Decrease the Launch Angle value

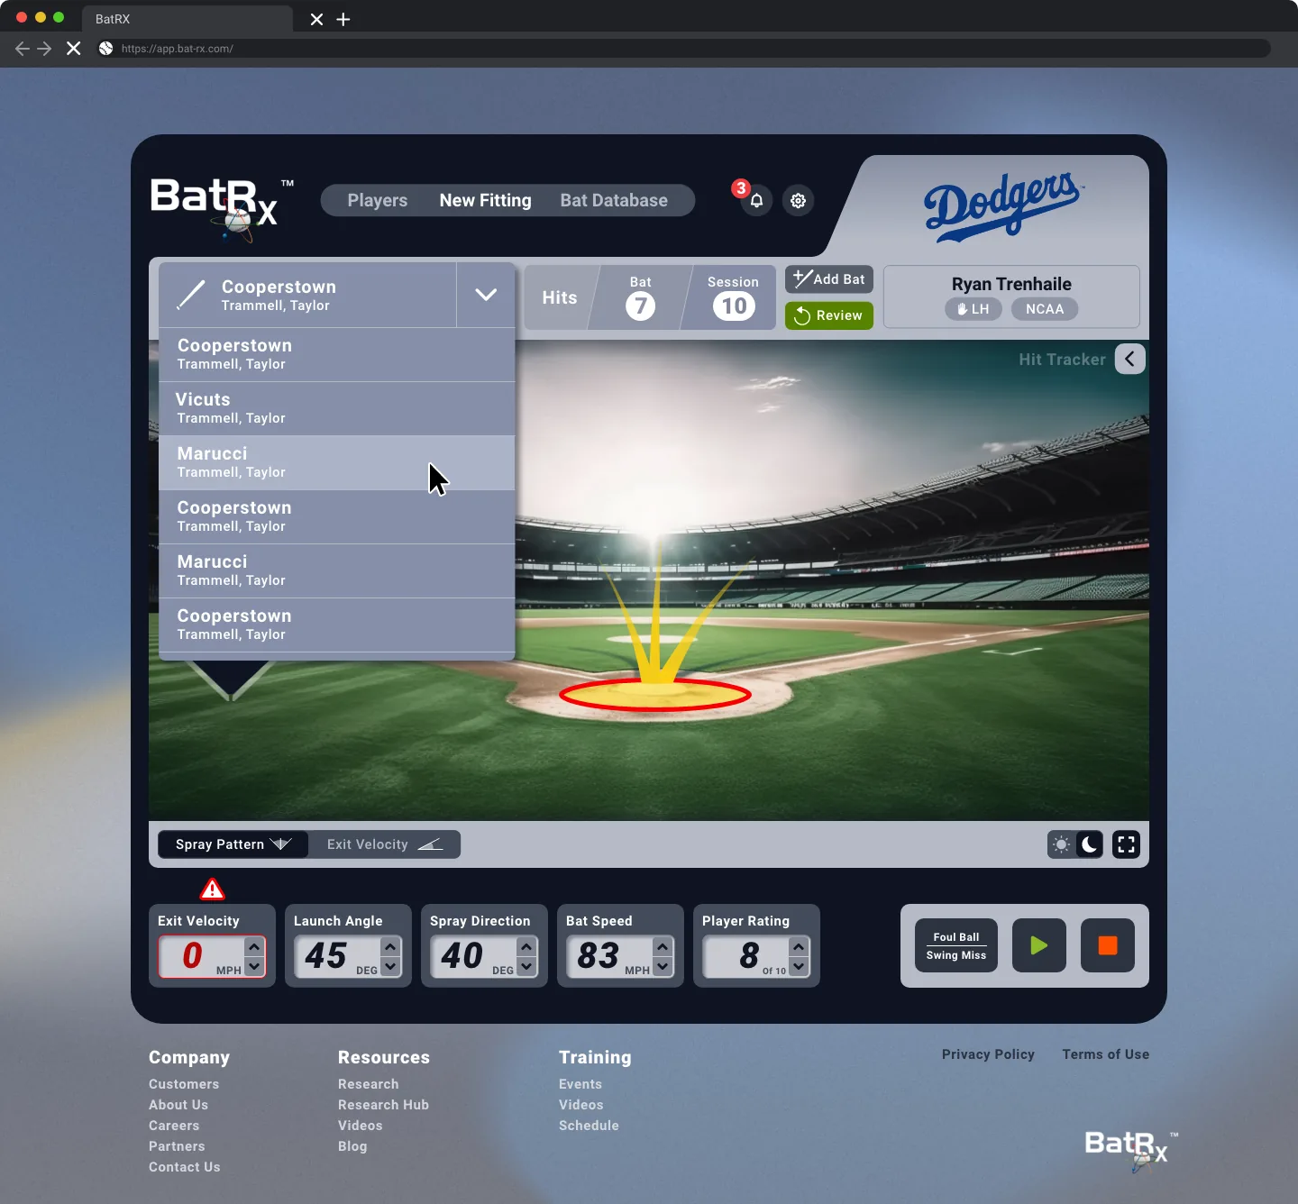(x=390, y=966)
